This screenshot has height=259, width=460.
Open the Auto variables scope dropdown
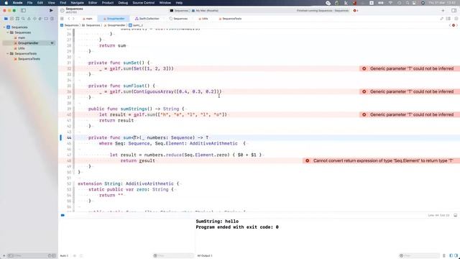coord(64,256)
